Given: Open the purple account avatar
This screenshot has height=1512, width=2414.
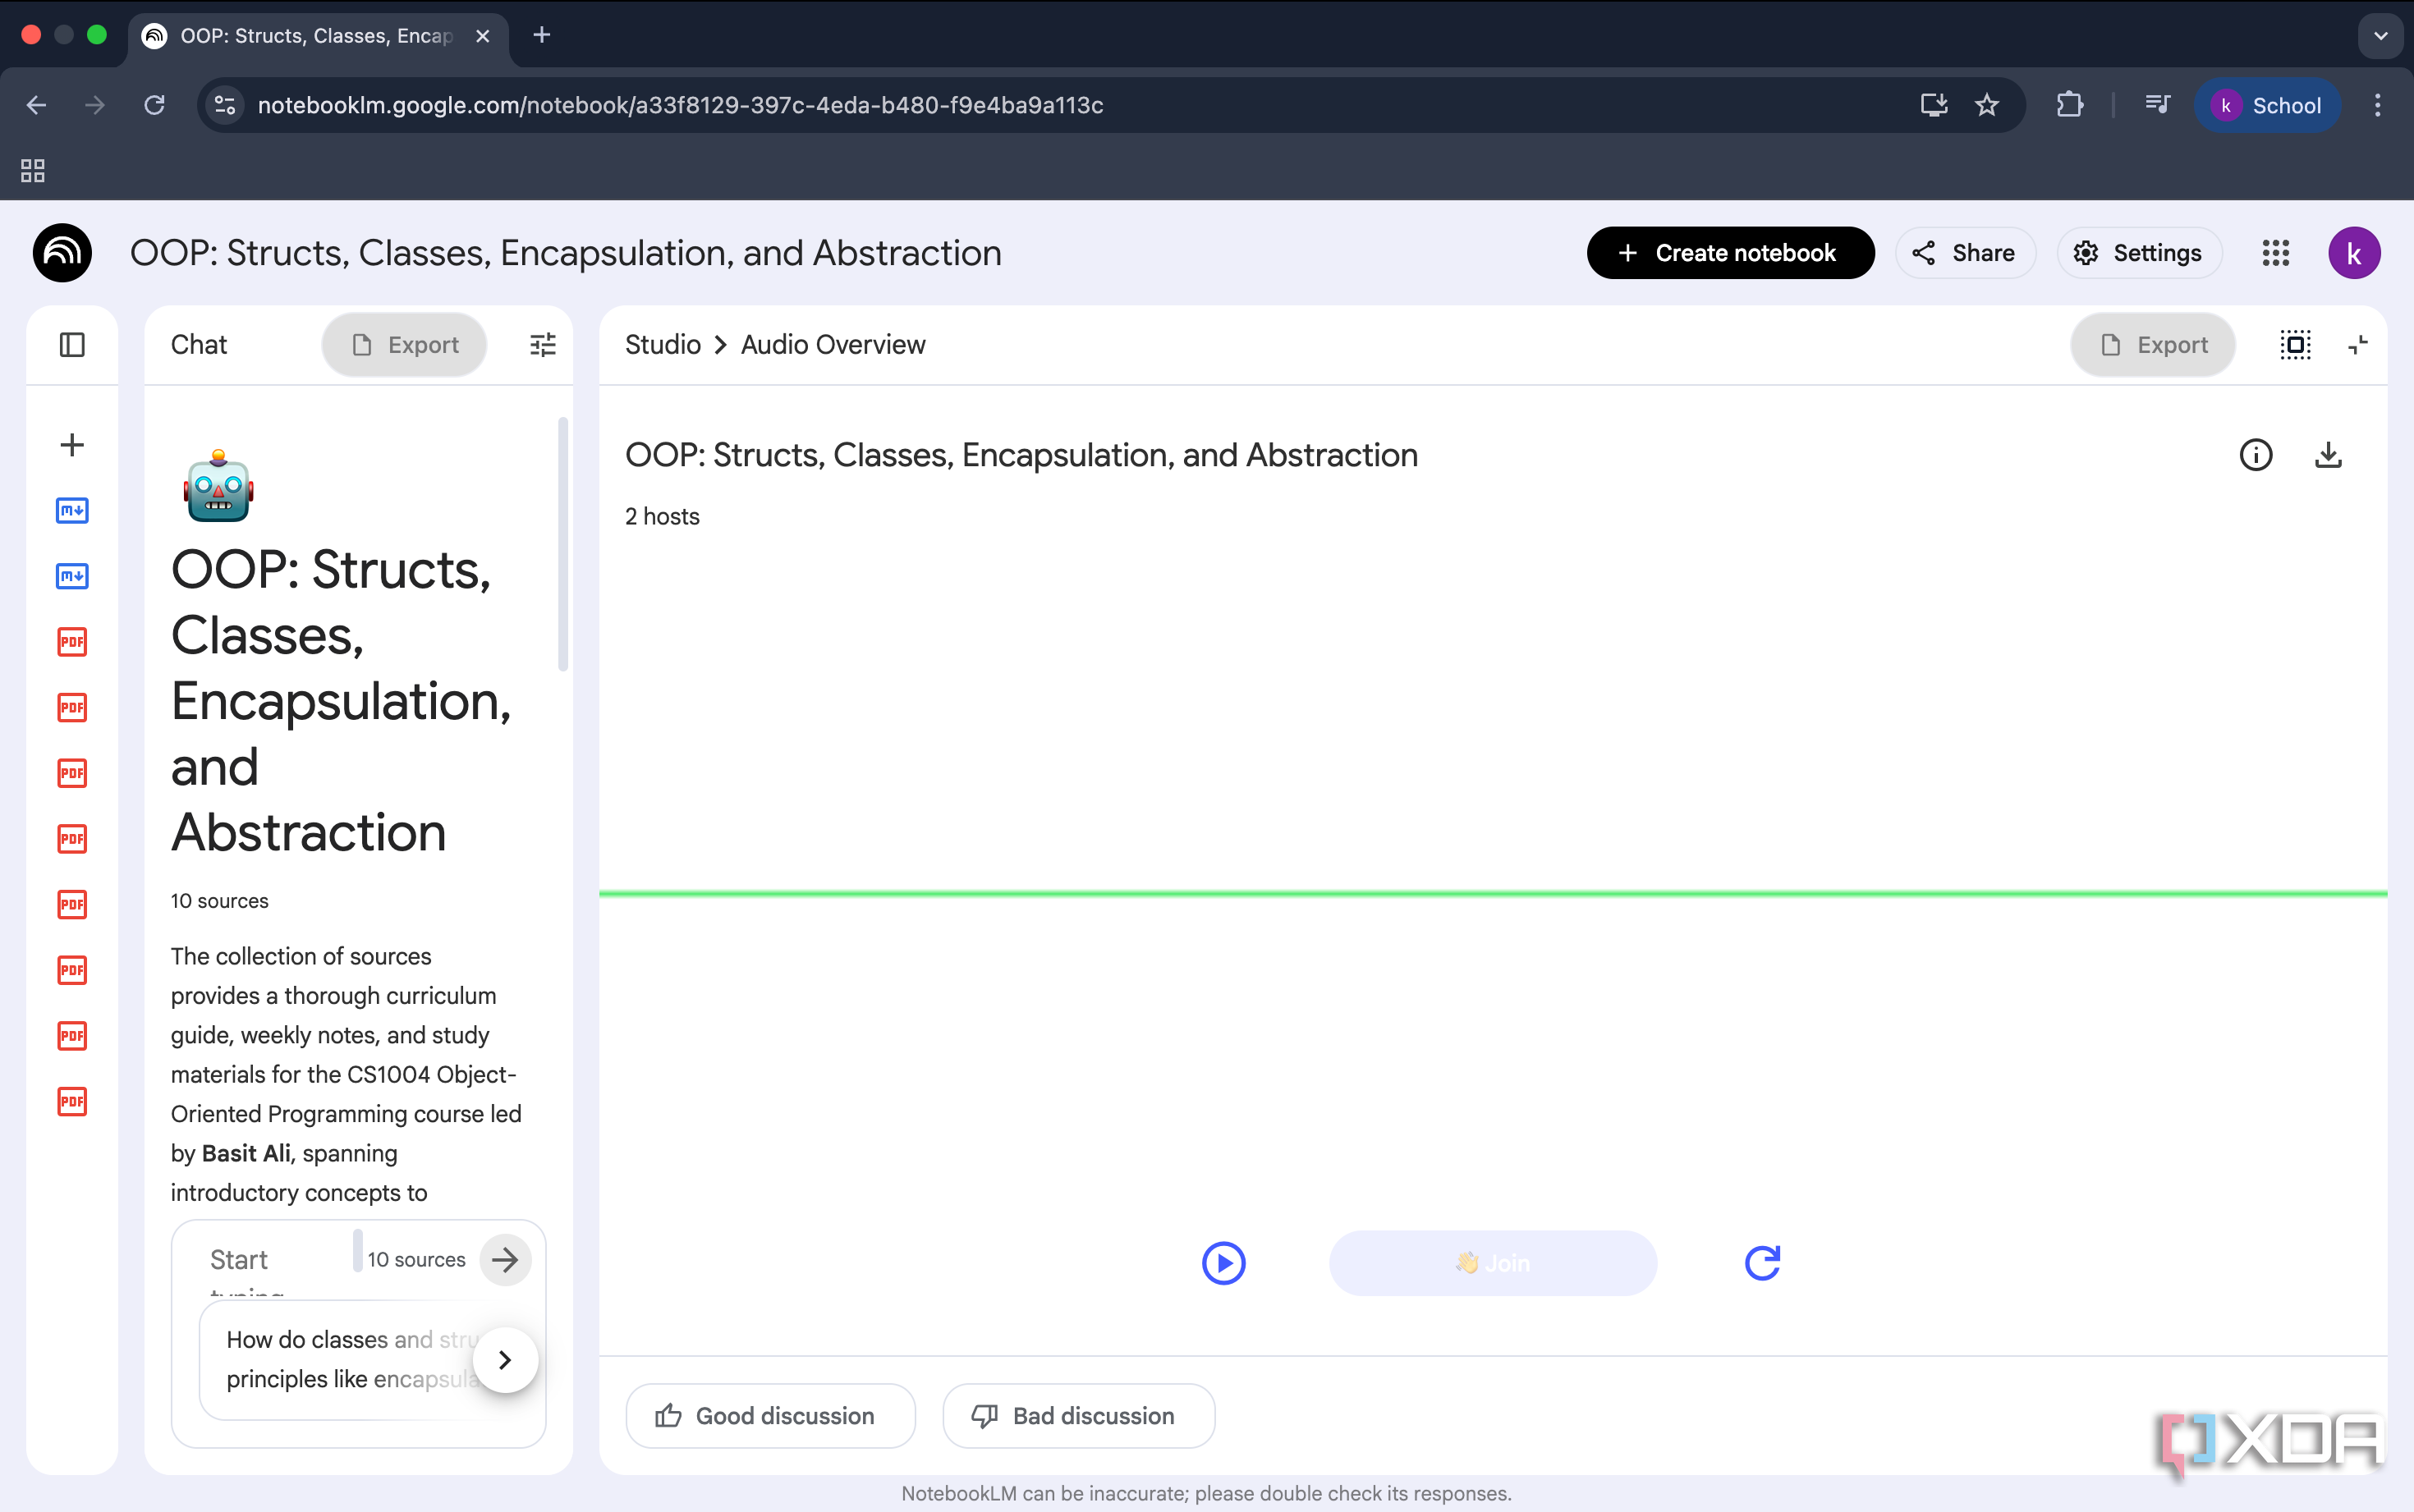Looking at the screenshot, I should pos(2354,253).
